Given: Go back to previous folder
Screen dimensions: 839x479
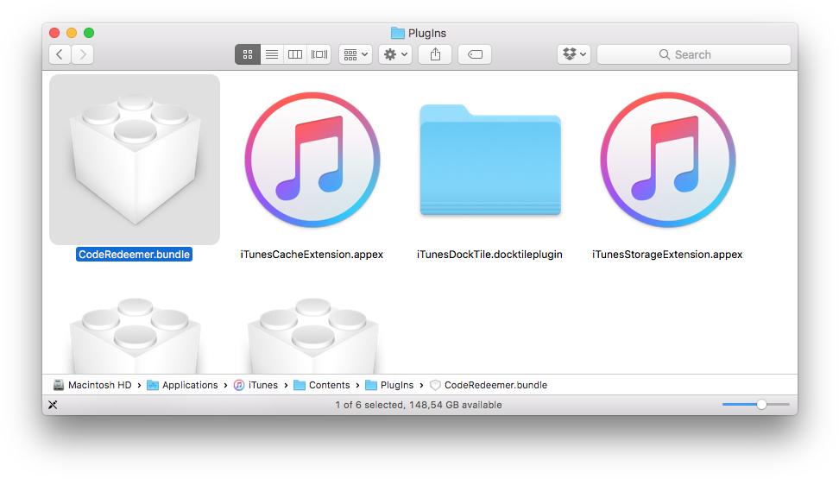Looking at the screenshot, I should tap(60, 54).
